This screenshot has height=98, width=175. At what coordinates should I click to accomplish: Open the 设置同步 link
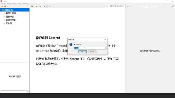point(94,59)
